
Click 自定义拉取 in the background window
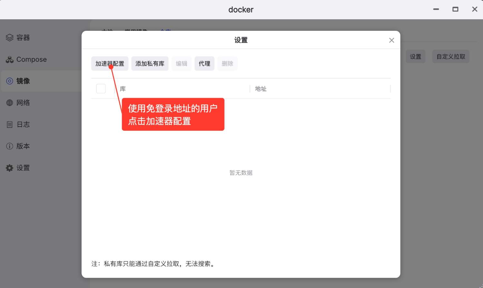point(450,56)
